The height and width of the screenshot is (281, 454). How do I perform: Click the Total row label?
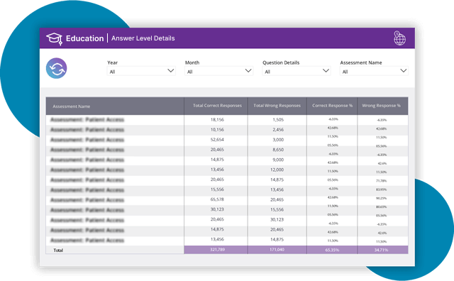coord(58,250)
